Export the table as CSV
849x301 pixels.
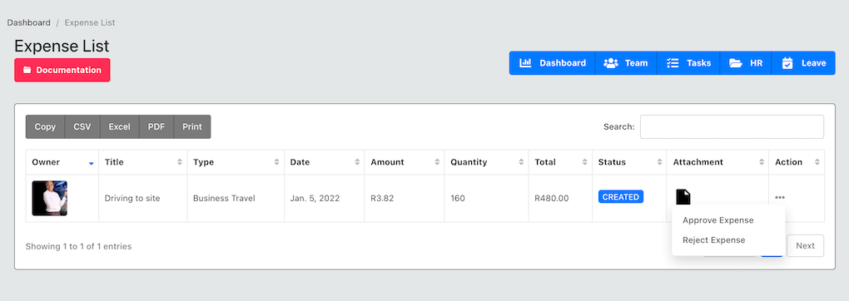tap(82, 126)
